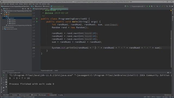
Task: Open the Refactor menu
Action: coord(26,4)
